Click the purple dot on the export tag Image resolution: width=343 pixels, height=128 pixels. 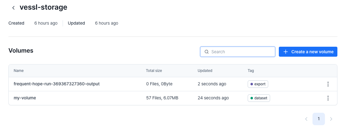252,84
